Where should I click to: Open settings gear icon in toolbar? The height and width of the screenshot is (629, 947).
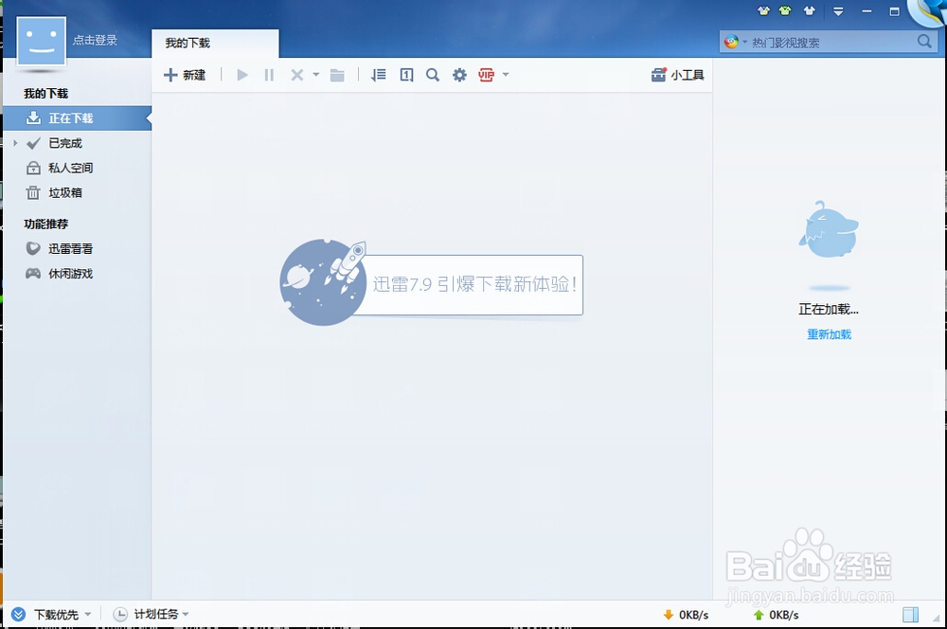459,75
